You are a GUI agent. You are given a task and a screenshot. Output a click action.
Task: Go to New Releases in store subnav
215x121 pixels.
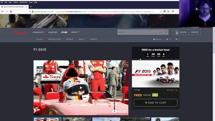[x=54, y=39]
